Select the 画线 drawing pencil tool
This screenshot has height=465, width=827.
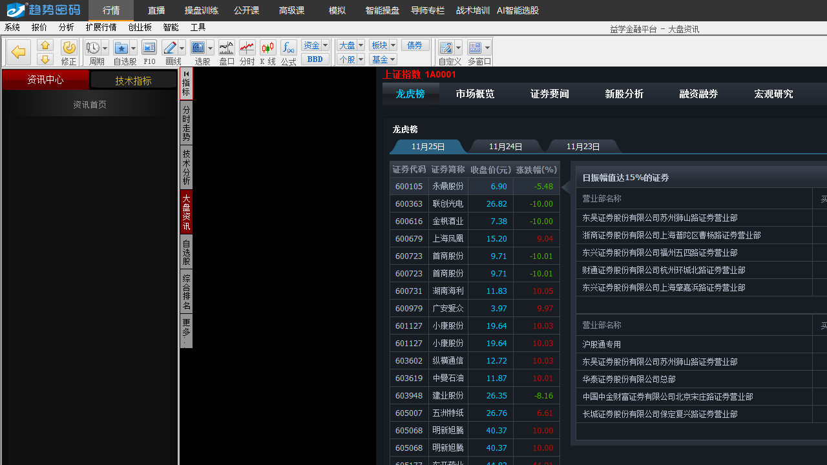[169, 47]
